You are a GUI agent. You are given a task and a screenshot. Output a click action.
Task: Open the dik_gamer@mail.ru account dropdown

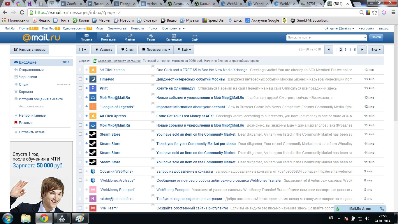pos(339,29)
